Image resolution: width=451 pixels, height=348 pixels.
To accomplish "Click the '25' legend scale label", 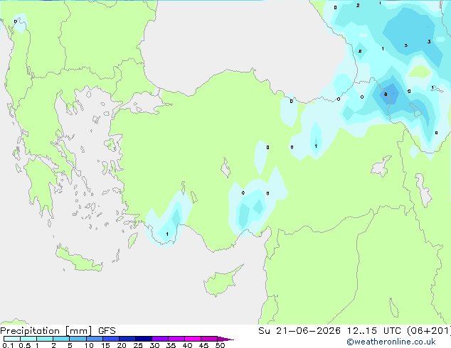I will click(x=138, y=345).
